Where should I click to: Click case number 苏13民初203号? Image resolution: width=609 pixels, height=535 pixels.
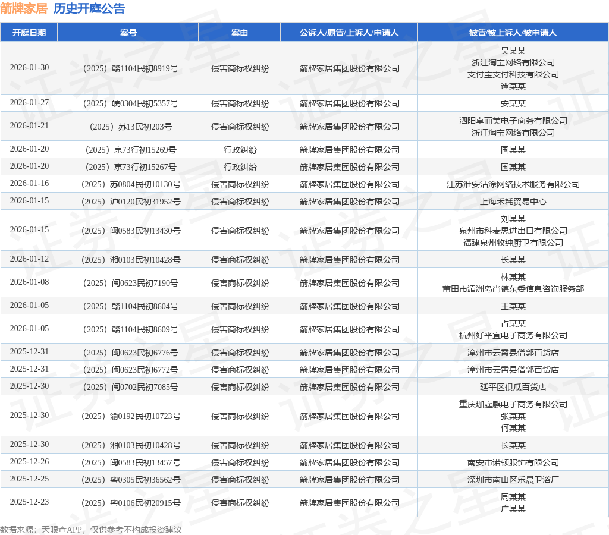(131, 127)
